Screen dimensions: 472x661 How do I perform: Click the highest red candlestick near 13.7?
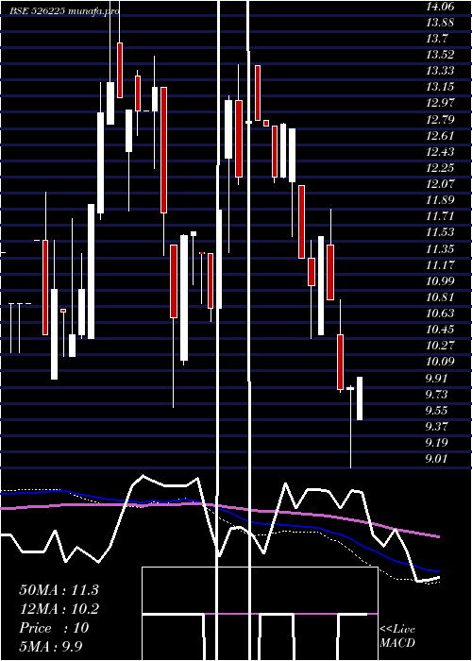click(120, 70)
